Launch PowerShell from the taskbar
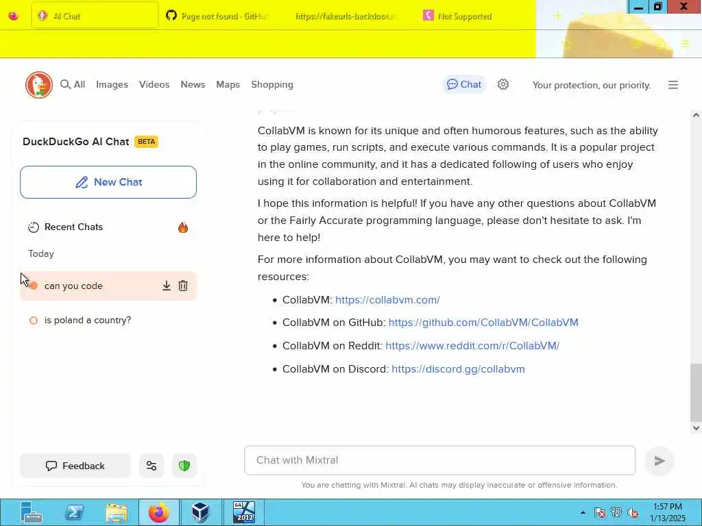The height and width of the screenshot is (526, 702). coord(75,512)
